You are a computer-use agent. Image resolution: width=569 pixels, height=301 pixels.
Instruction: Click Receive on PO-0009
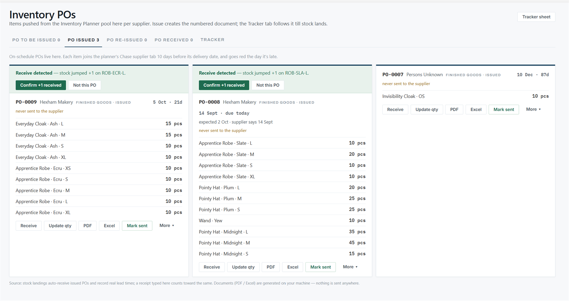[28, 226]
